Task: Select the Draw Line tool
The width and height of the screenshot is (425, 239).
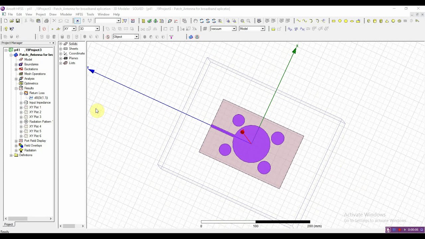Action: click(298, 21)
